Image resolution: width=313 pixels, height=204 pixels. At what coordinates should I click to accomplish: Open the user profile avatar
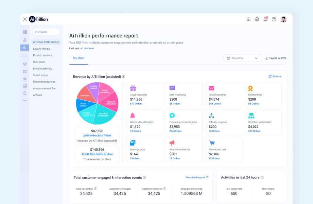click(x=283, y=19)
